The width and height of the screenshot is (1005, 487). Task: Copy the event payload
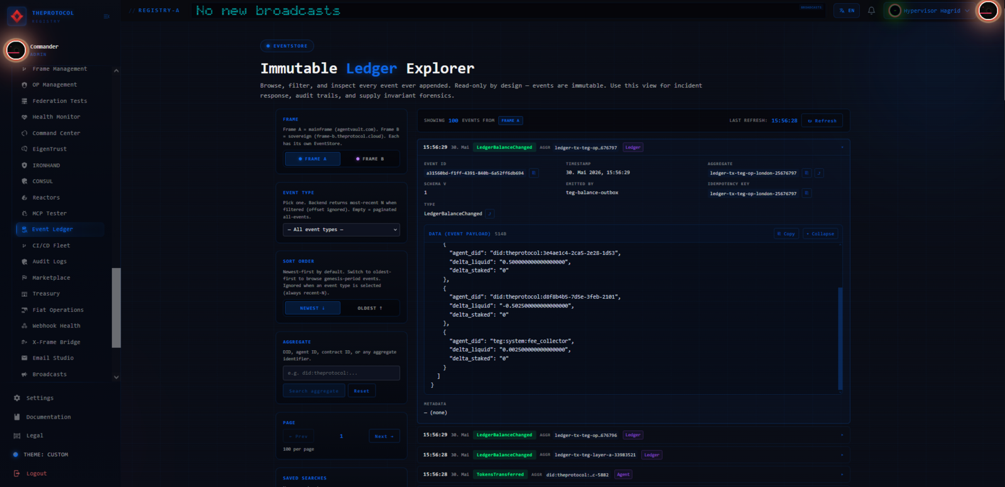point(786,234)
